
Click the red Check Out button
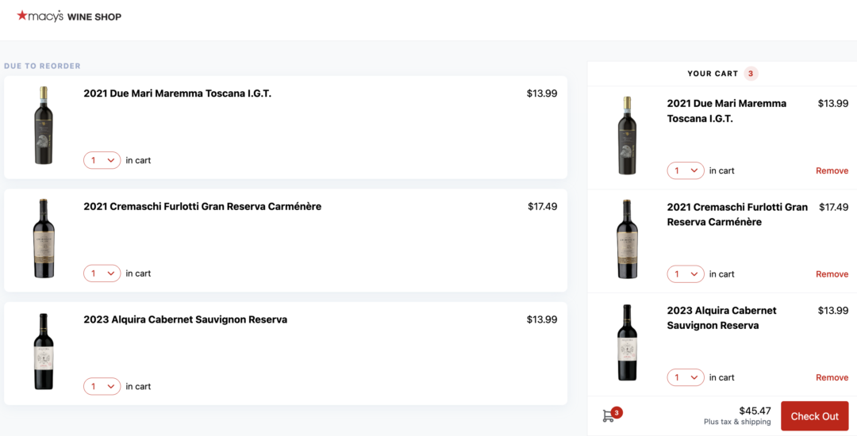click(x=814, y=416)
